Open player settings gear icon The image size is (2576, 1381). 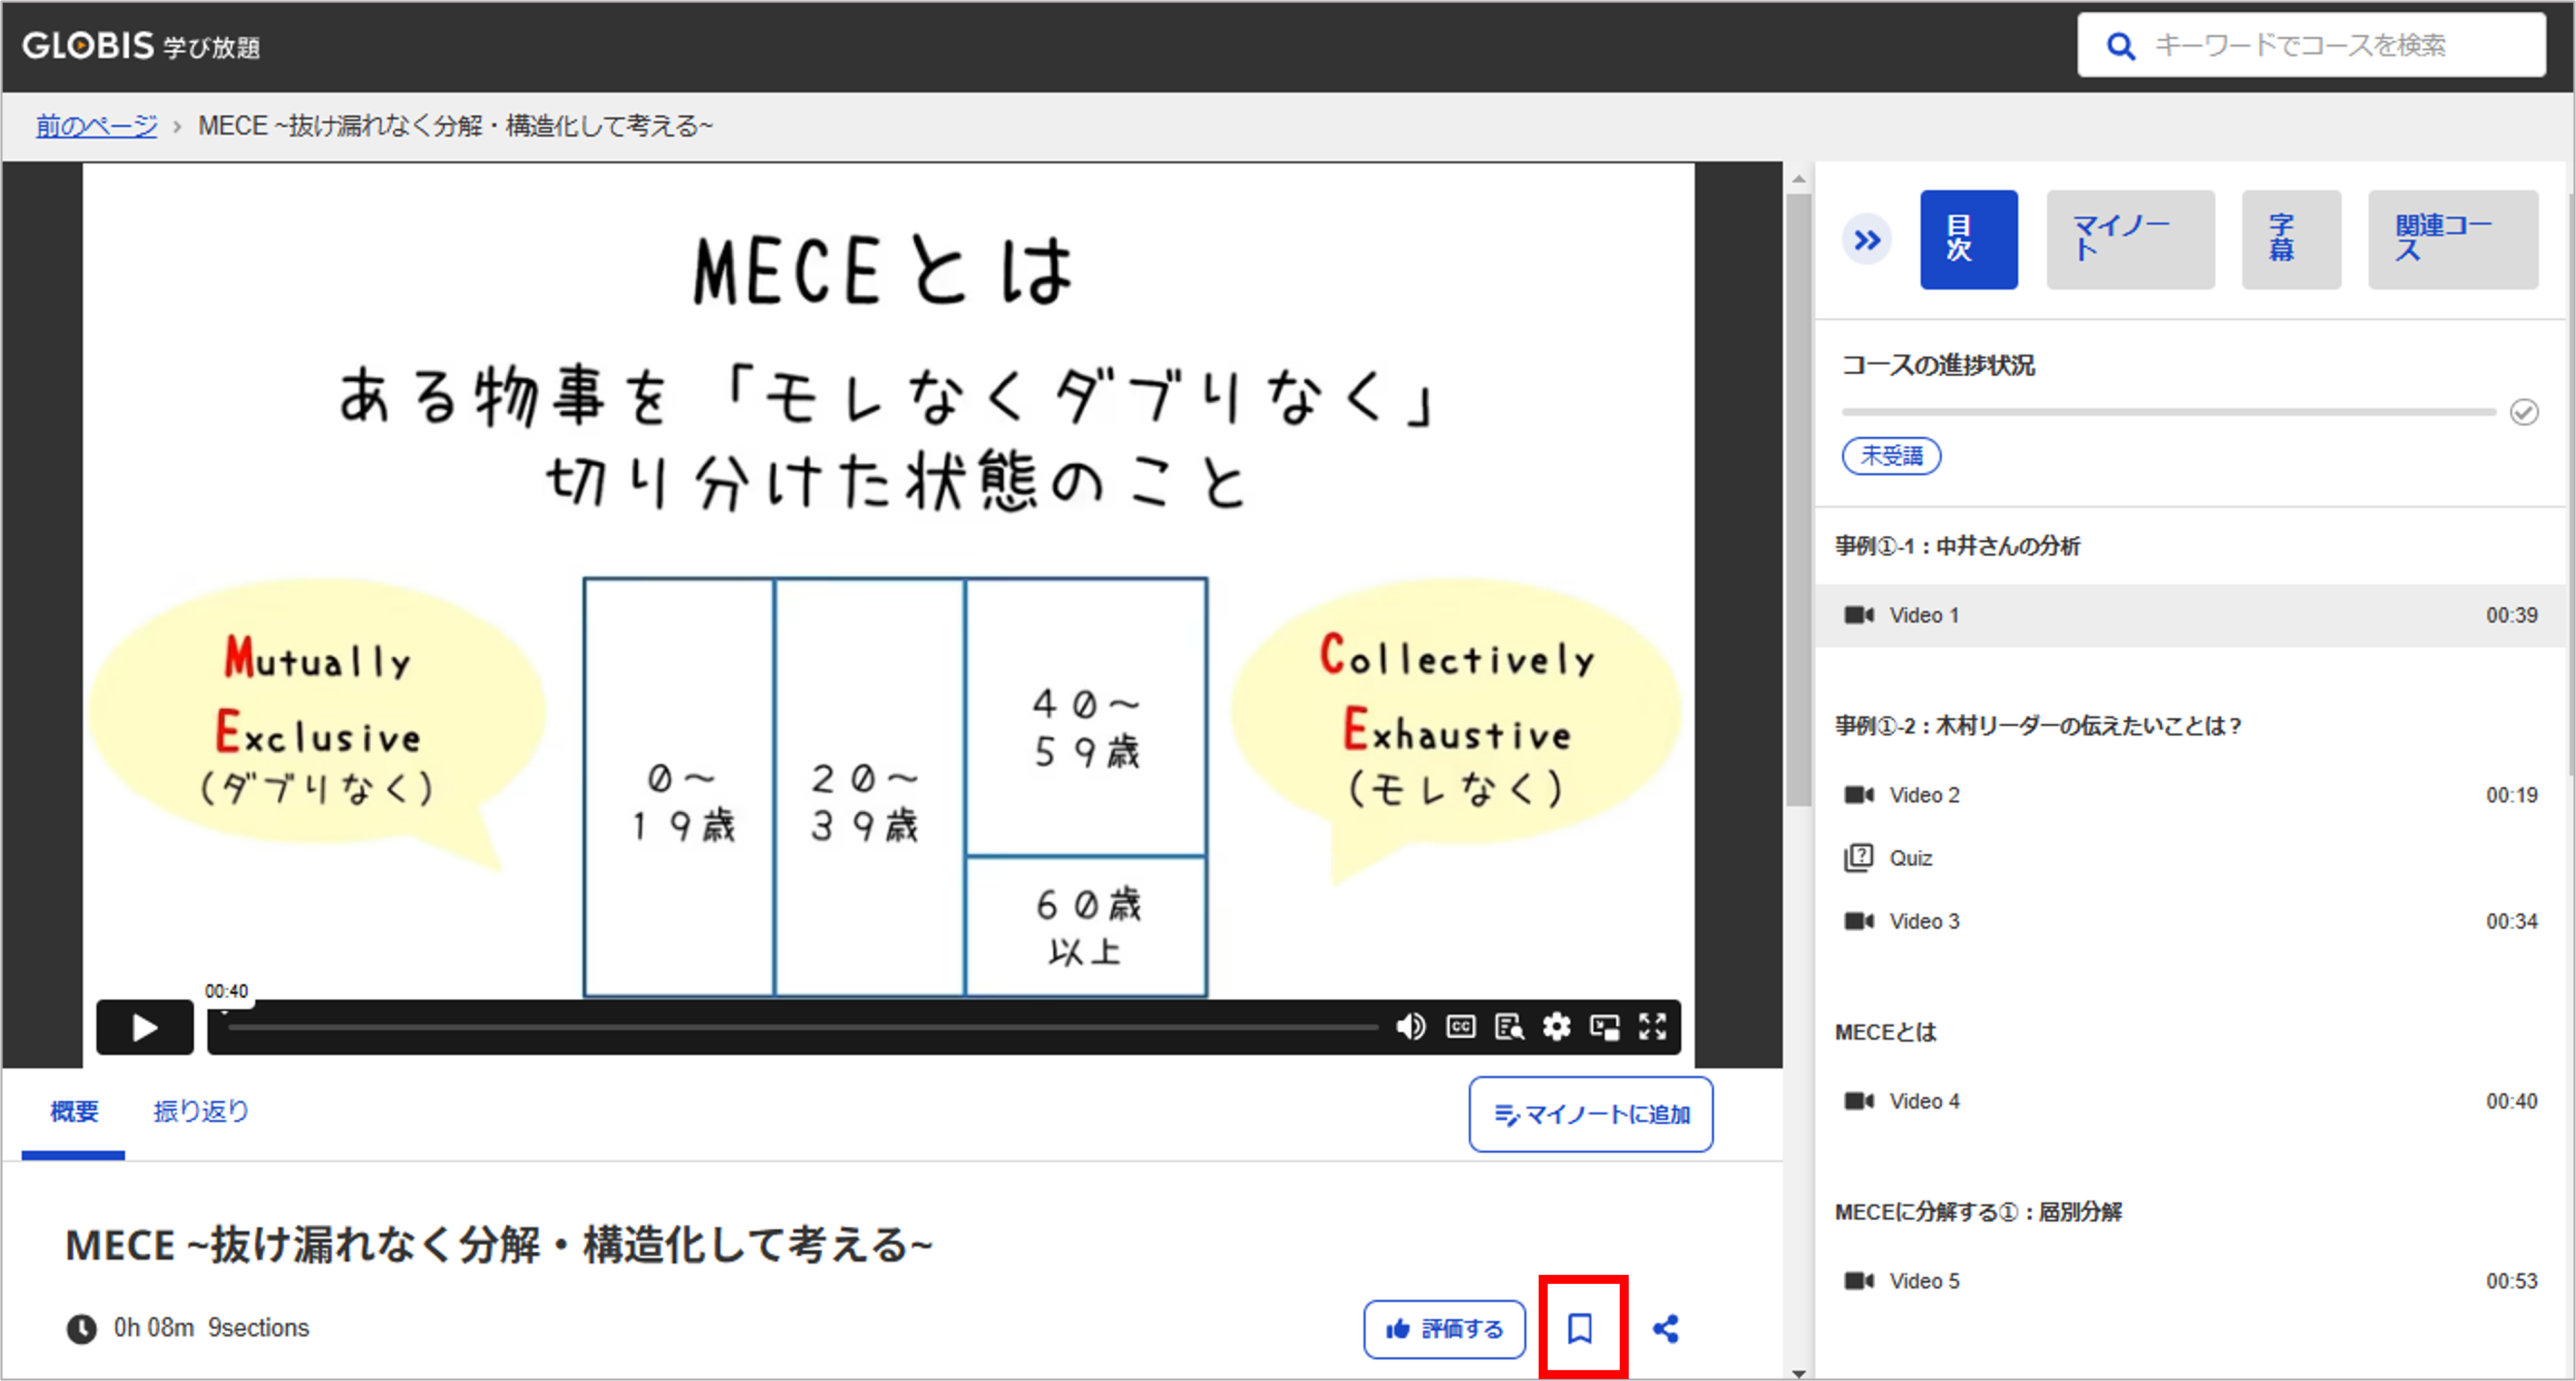(x=1556, y=1027)
